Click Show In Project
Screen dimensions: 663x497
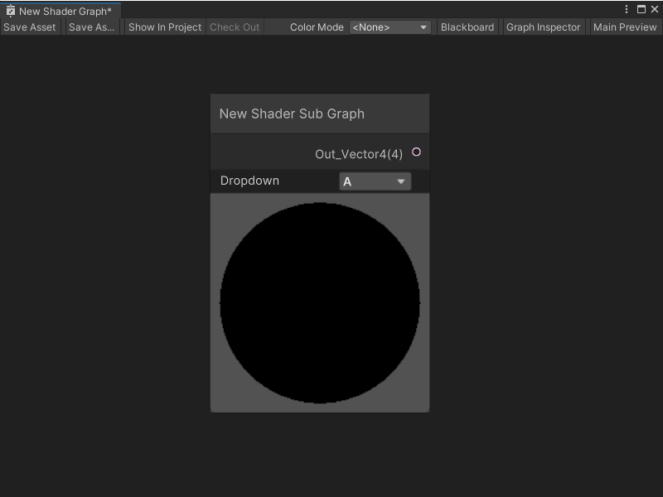(x=163, y=27)
